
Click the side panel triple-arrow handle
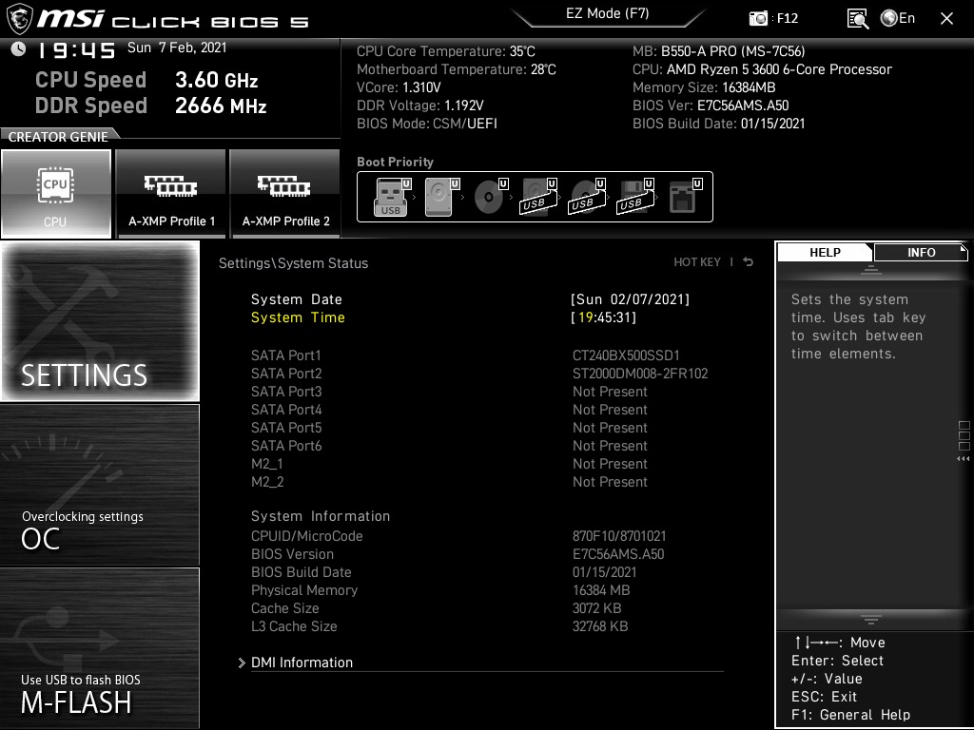(963, 459)
